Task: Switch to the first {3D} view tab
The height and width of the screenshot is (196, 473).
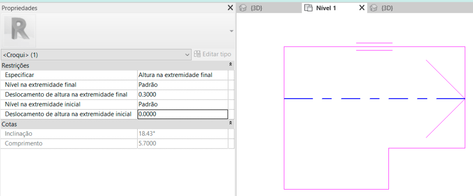Action: (x=269, y=8)
